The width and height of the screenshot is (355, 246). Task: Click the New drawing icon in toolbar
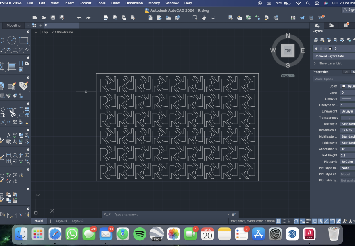(x=35, y=18)
